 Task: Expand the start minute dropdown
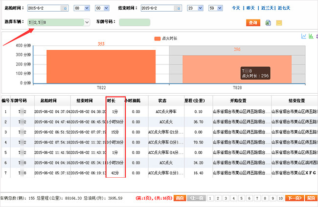coord(106,8)
